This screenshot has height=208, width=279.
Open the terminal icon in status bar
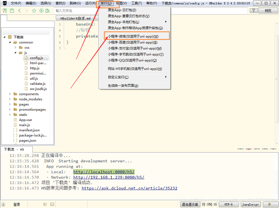pyautogui.click(x=52, y=204)
